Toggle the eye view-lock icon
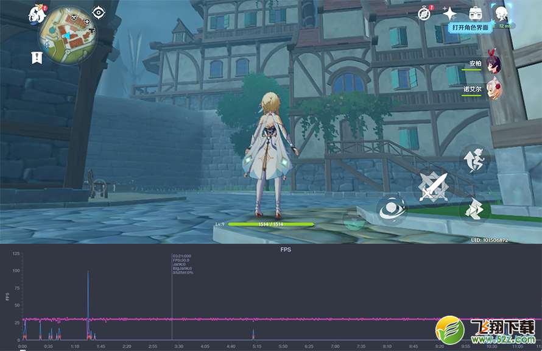The width and height of the screenshot is (542, 351). pyautogui.click(x=99, y=13)
